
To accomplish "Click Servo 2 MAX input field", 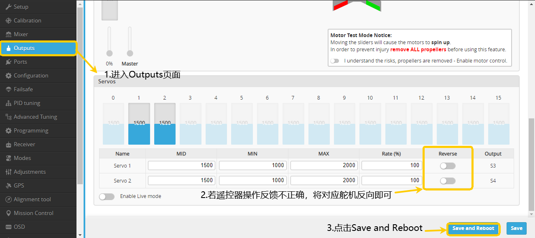I will pos(324,180).
